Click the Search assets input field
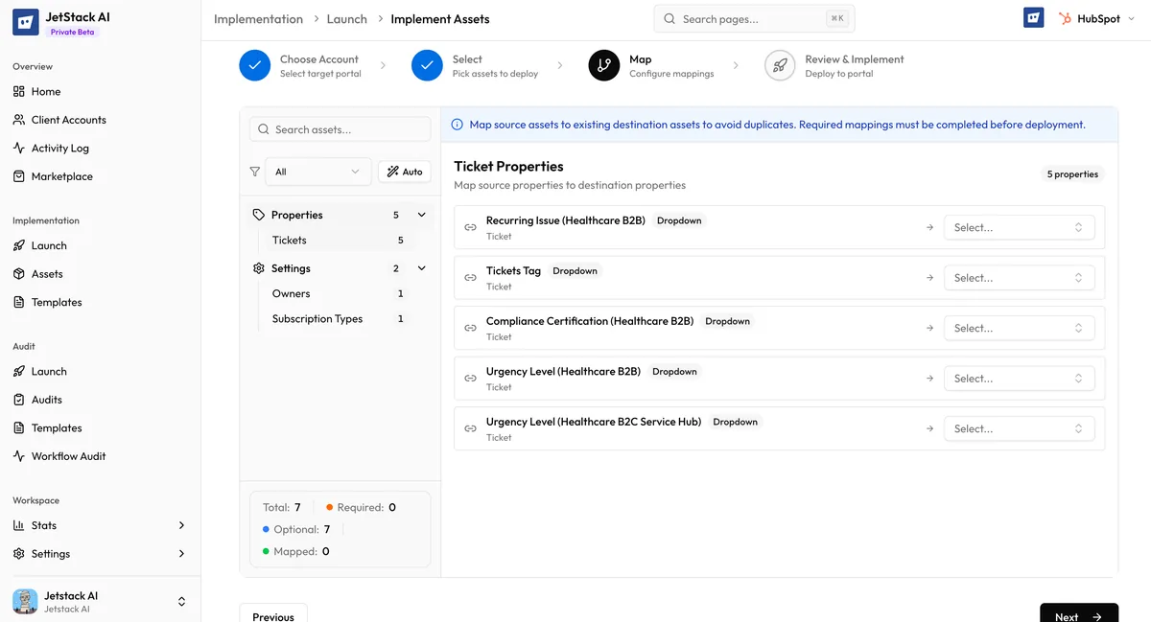Viewport: 1151px width, 622px height. [x=341, y=128]
